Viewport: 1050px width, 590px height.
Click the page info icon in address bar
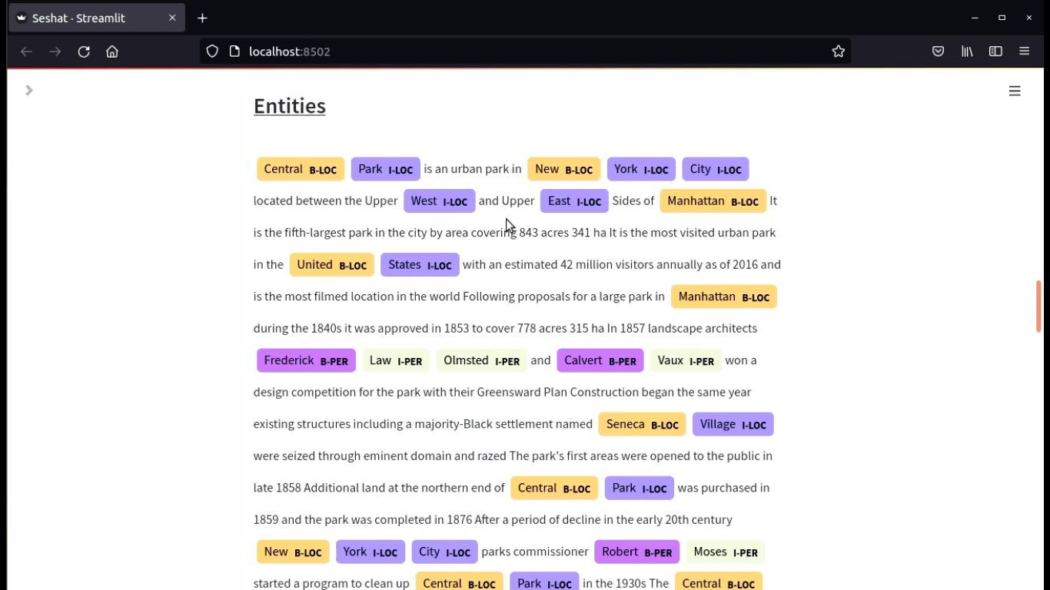pyautogui.click(x=234, y=51)
